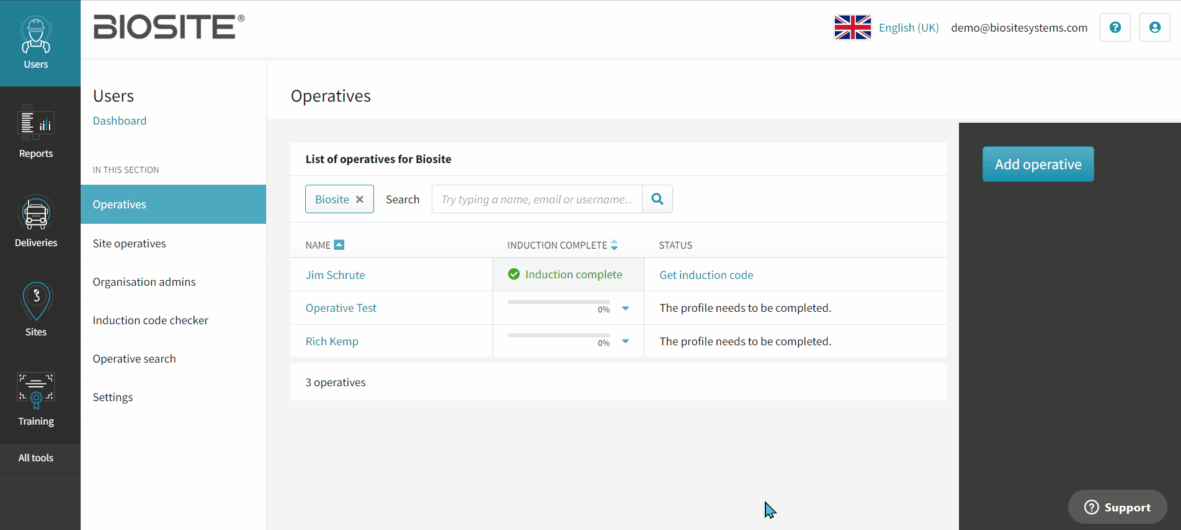Viewport: 1181px width, 530px height.
Task: Open Operative Test profile link
Action: [x=341, y=308]
